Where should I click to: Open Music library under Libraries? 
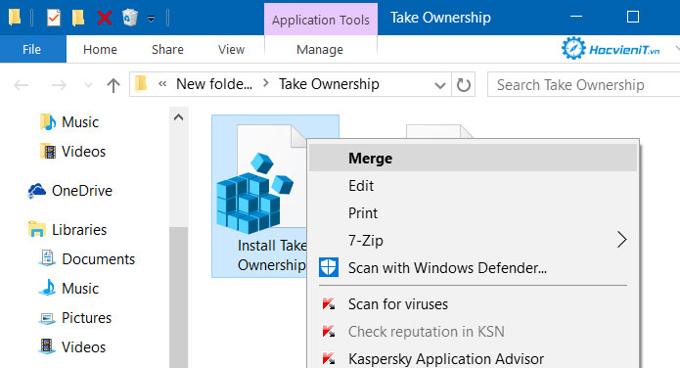[69, 288]
